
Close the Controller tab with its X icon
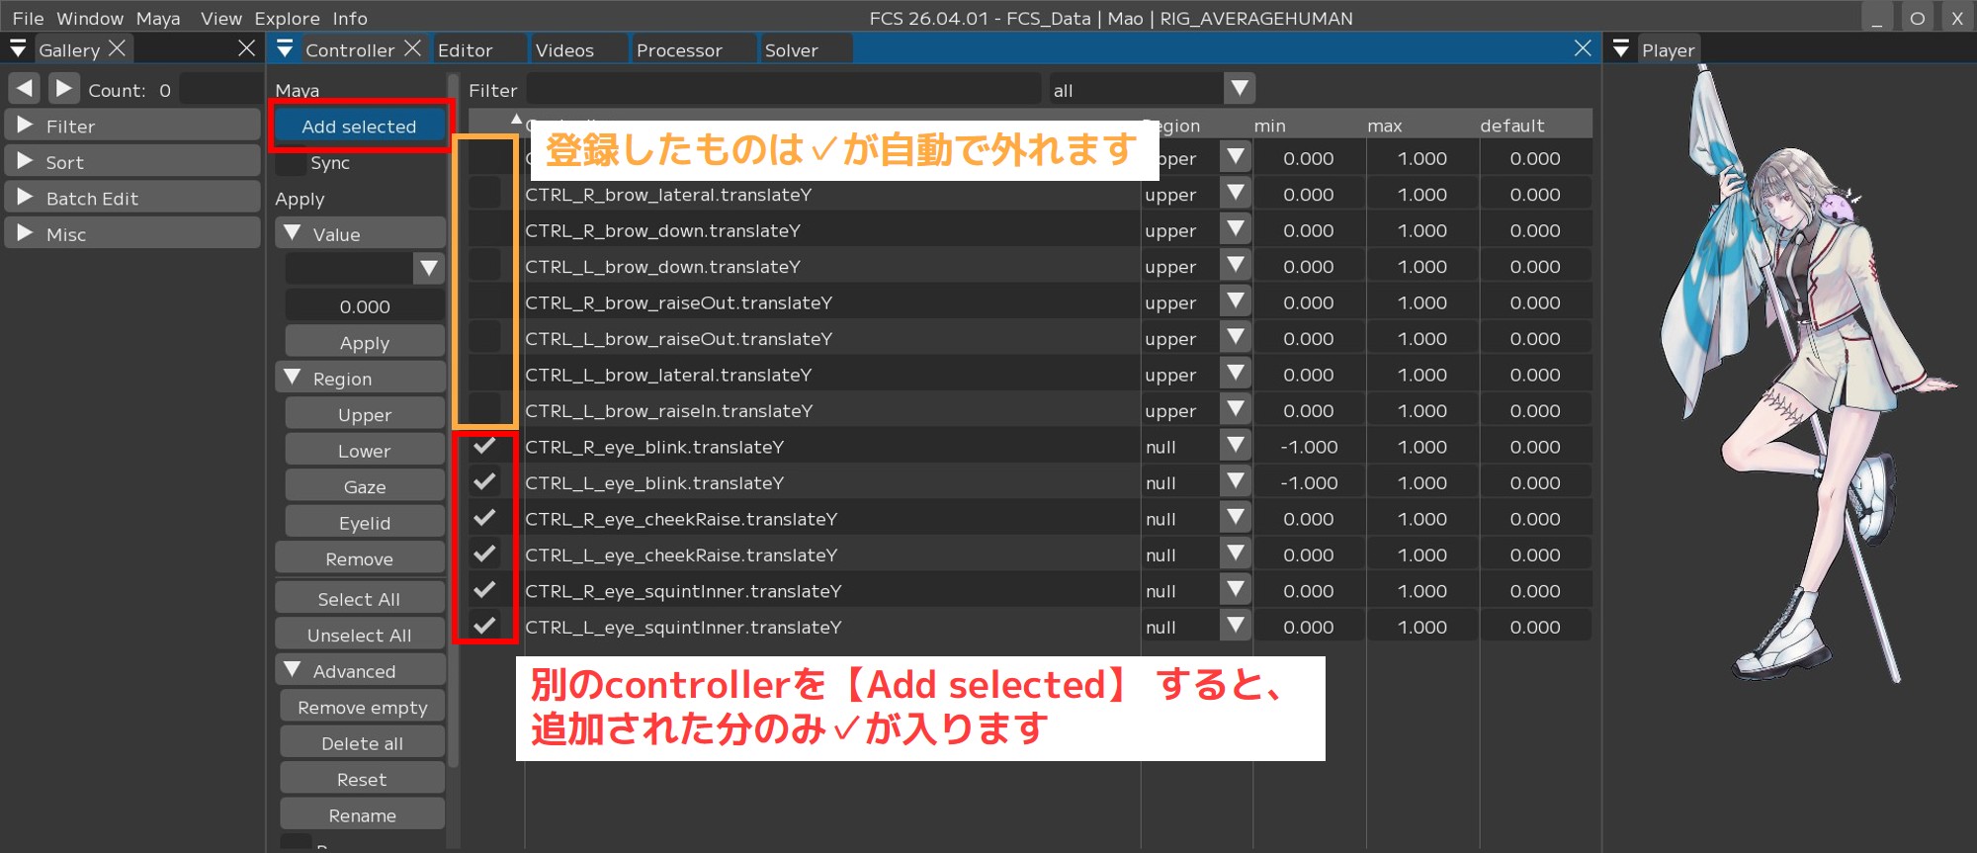(x=413, y=48)
